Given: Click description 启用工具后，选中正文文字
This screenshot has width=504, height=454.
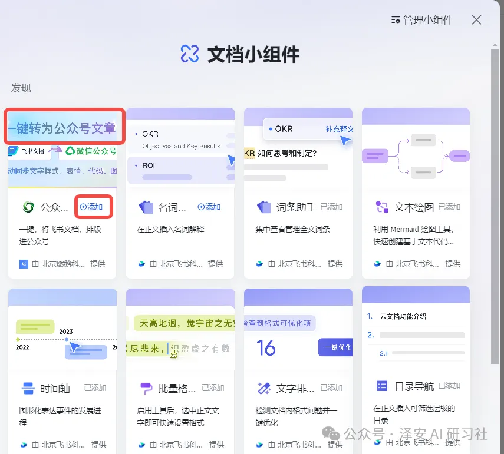Looking at the screenshot, I should (178, 416).
